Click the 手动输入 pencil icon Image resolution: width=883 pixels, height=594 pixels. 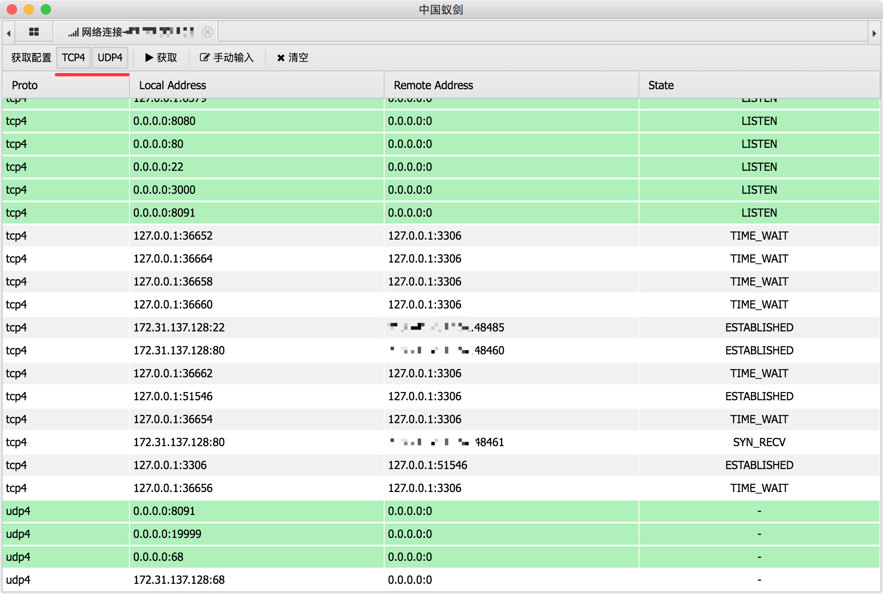[204, 58]
